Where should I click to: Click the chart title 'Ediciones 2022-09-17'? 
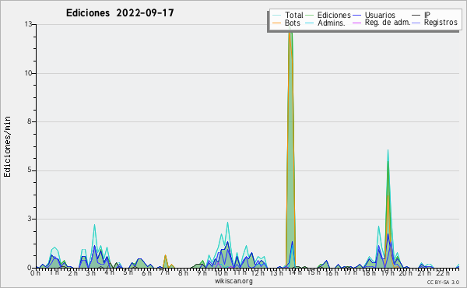(x=120, y=13)
